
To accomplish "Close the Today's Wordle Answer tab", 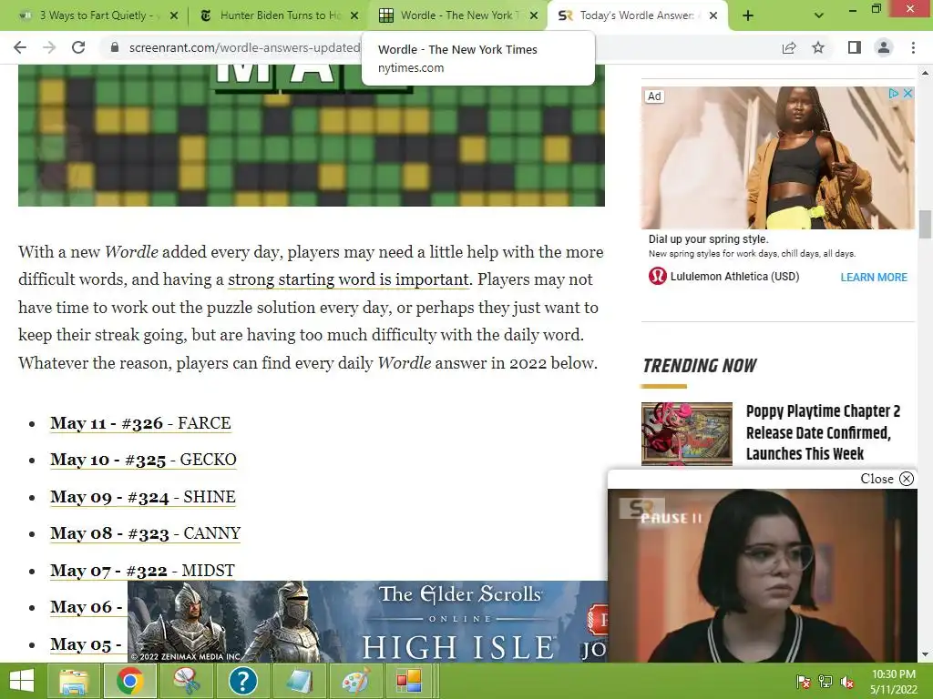I will (x=713, y=16).
